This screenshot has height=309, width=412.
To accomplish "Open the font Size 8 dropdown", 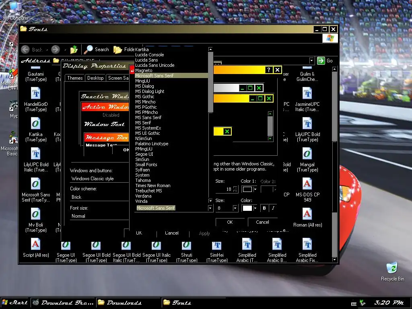I will point(235,208).
